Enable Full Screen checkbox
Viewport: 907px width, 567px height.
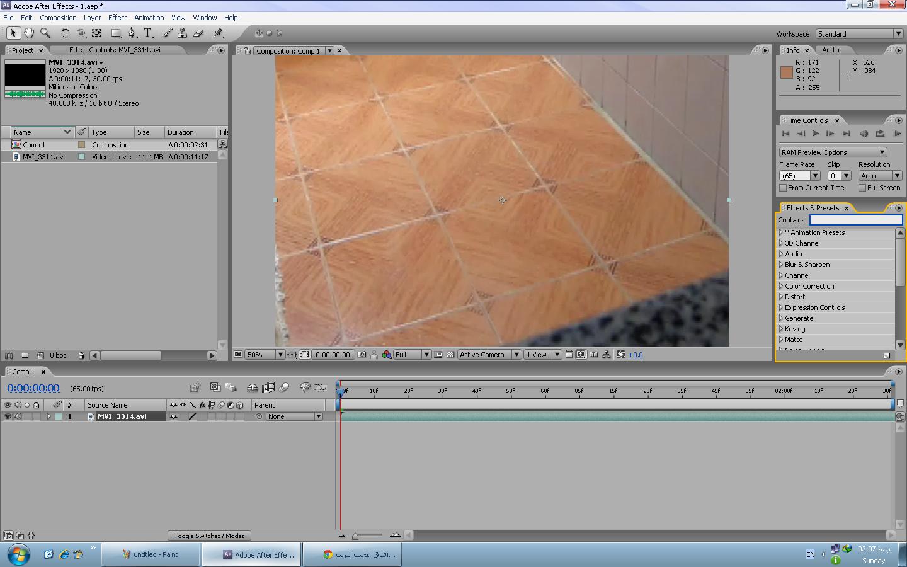(x=862, y=188)
